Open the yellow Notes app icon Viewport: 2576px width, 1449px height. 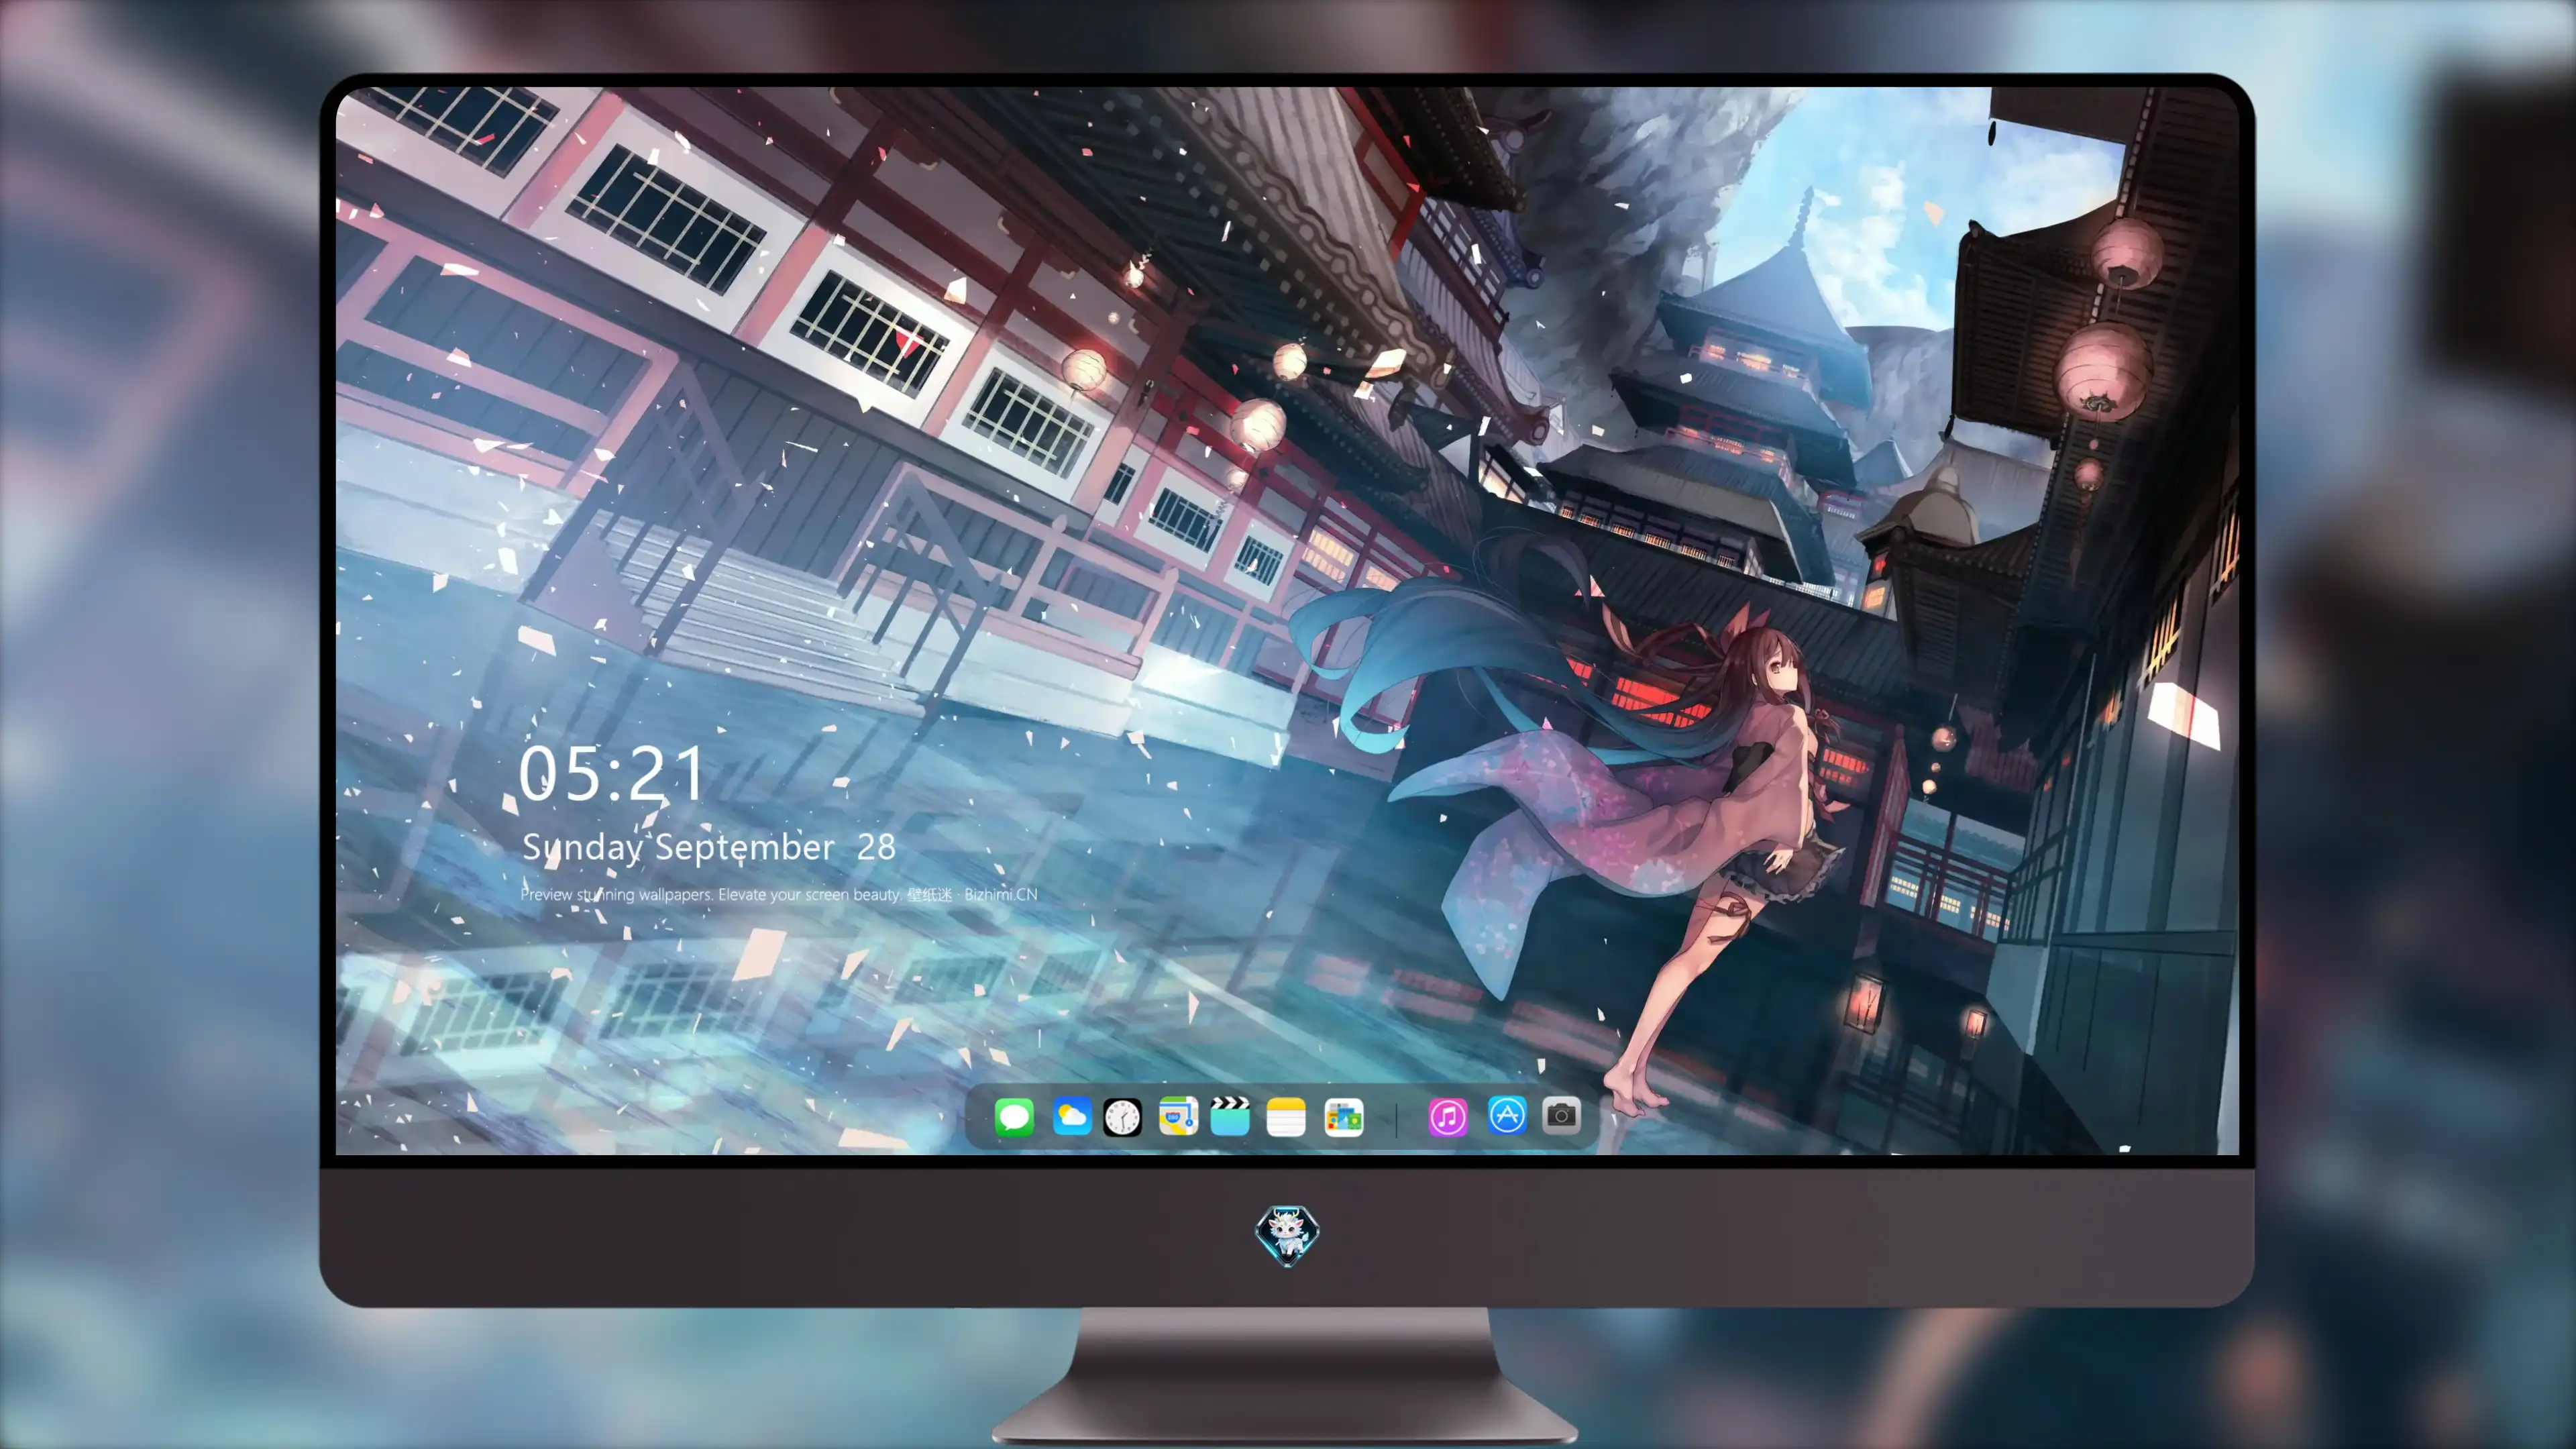1286,1117
